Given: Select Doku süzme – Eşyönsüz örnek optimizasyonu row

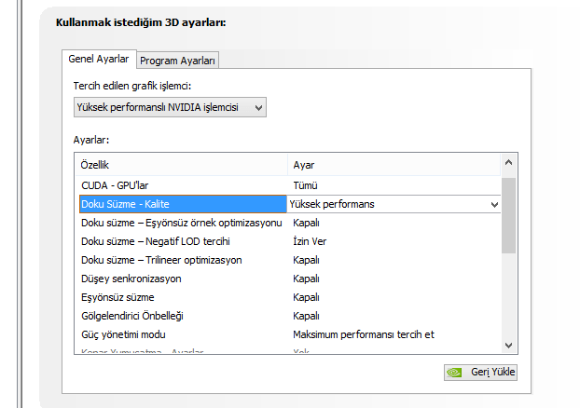Looking at the screenshot, I should (x=287, y=223).
